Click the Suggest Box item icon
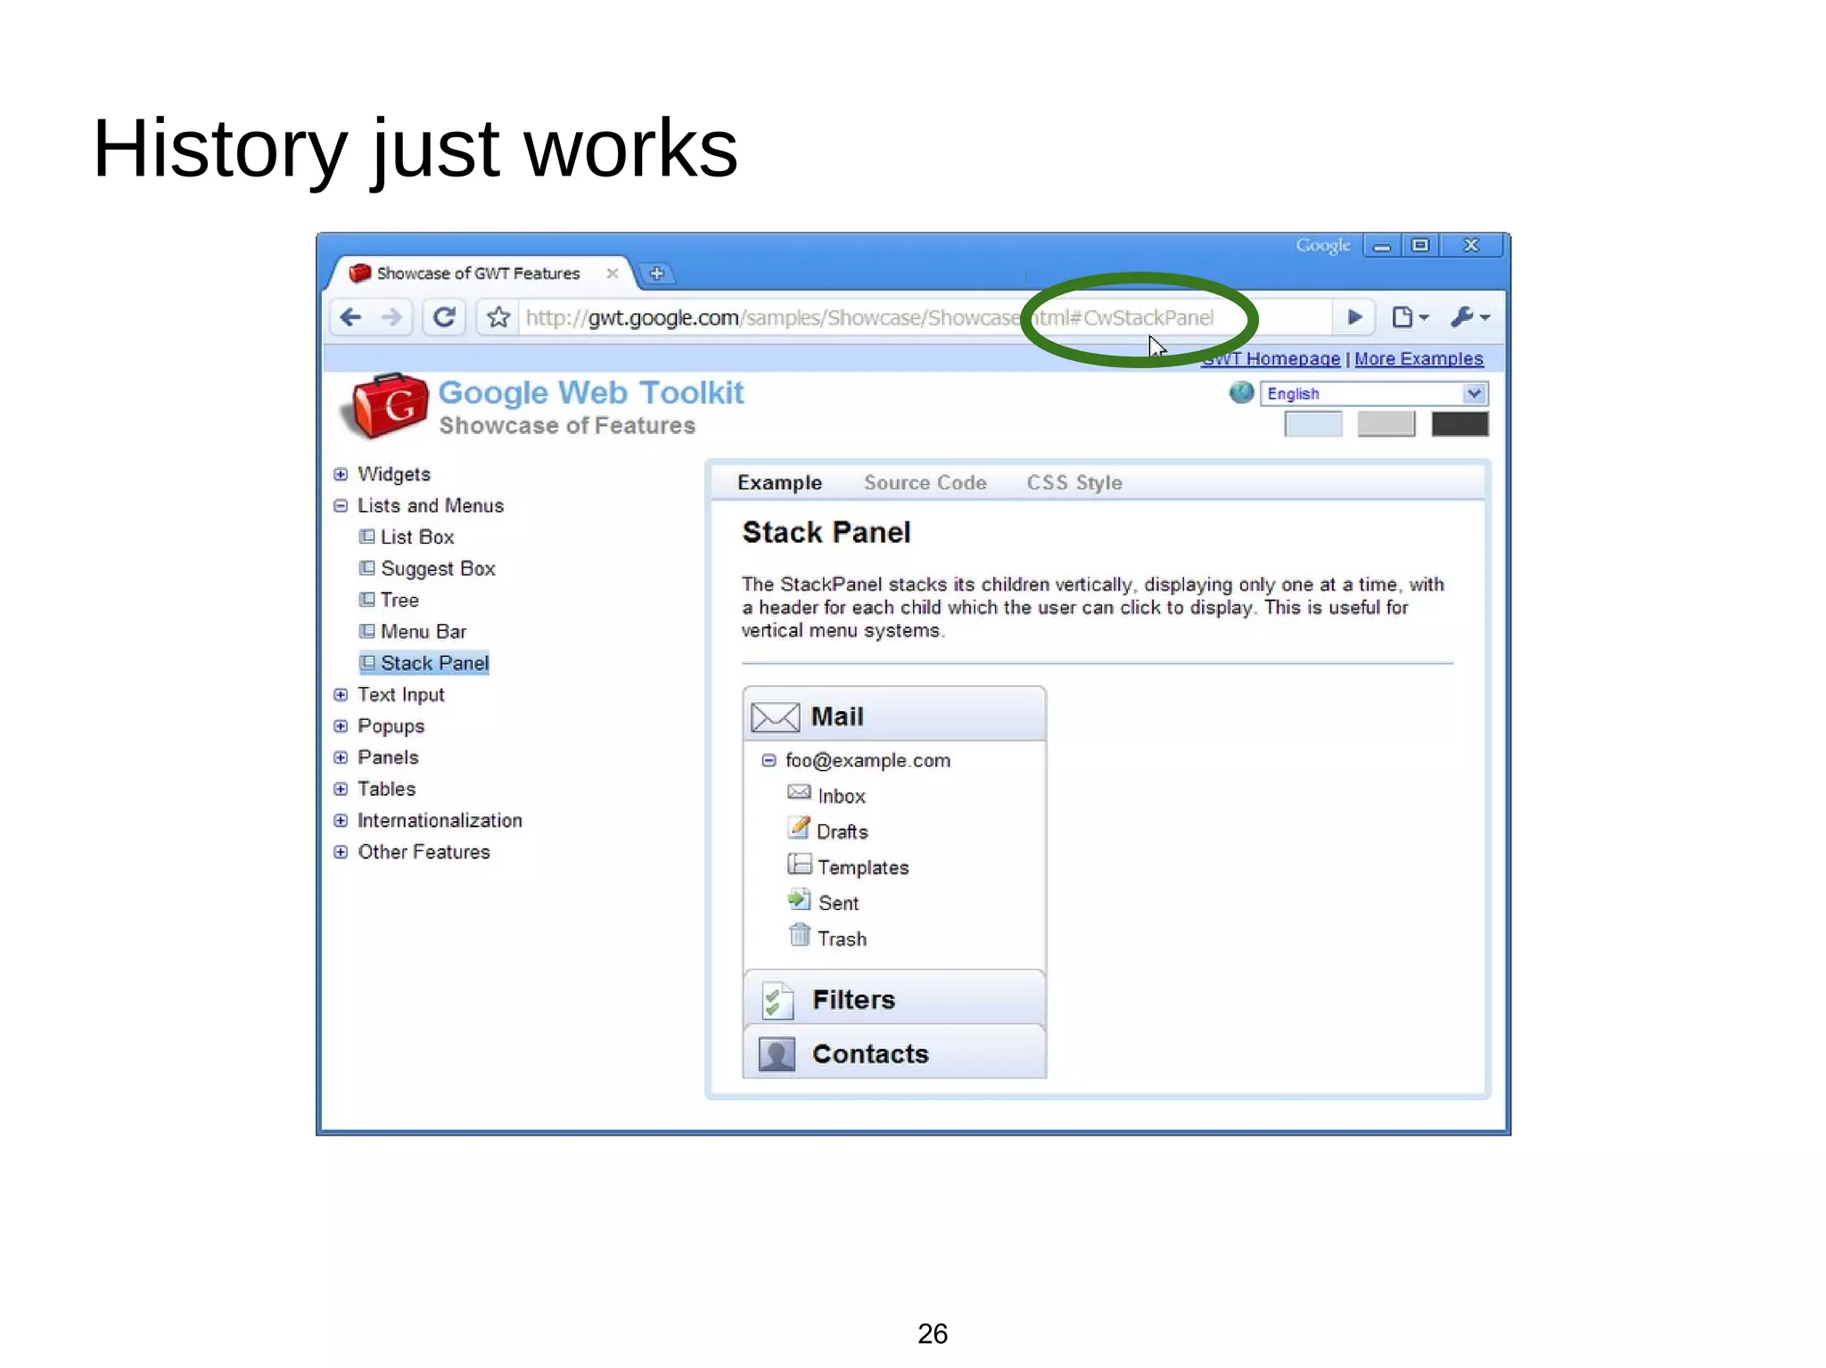1826x1368 pixels. [367, 568]
